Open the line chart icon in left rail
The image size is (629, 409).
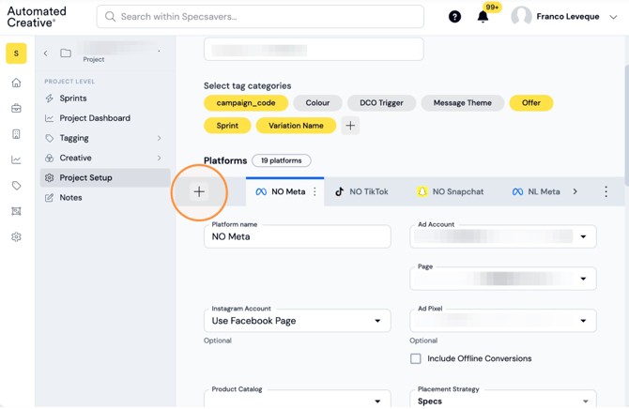[x=16, y=159]
